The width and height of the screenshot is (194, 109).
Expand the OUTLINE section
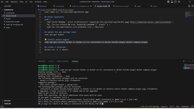coord(7,101)
